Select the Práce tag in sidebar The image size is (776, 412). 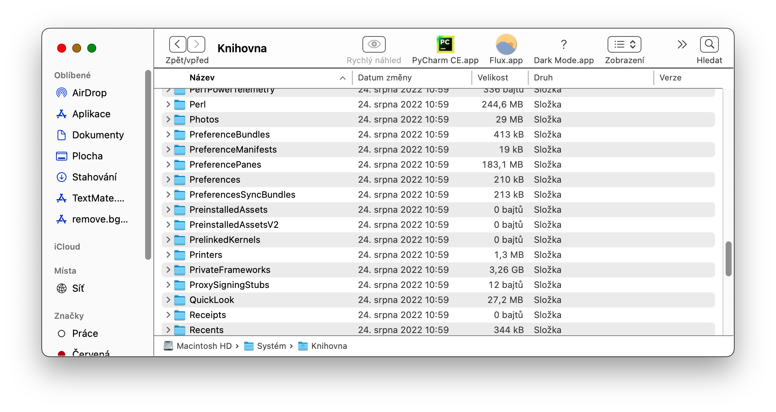[x=85, y=333]
